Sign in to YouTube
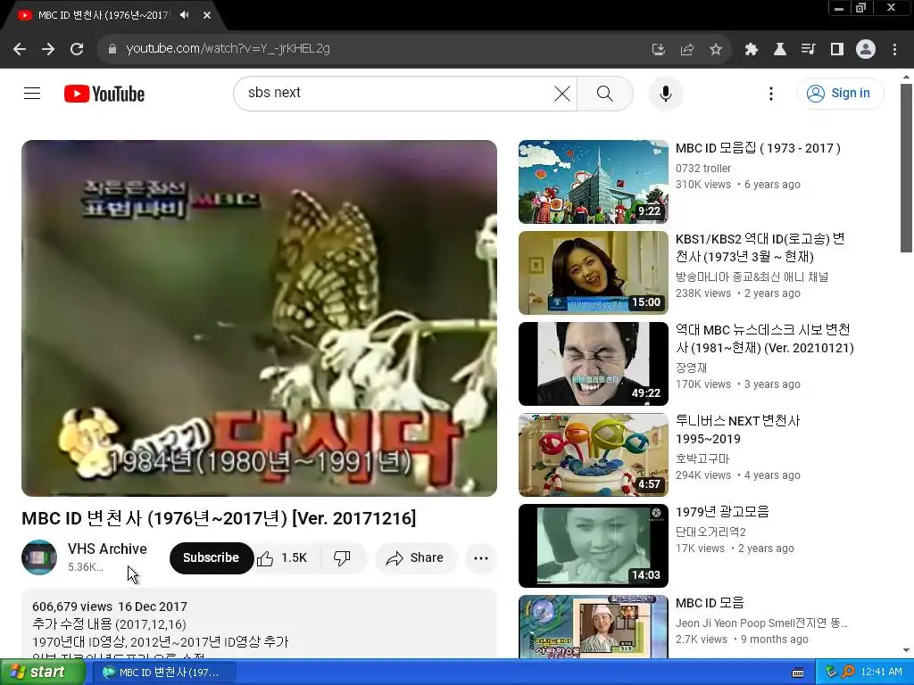Viewport: 914px width, 685px height. (840, 93)
